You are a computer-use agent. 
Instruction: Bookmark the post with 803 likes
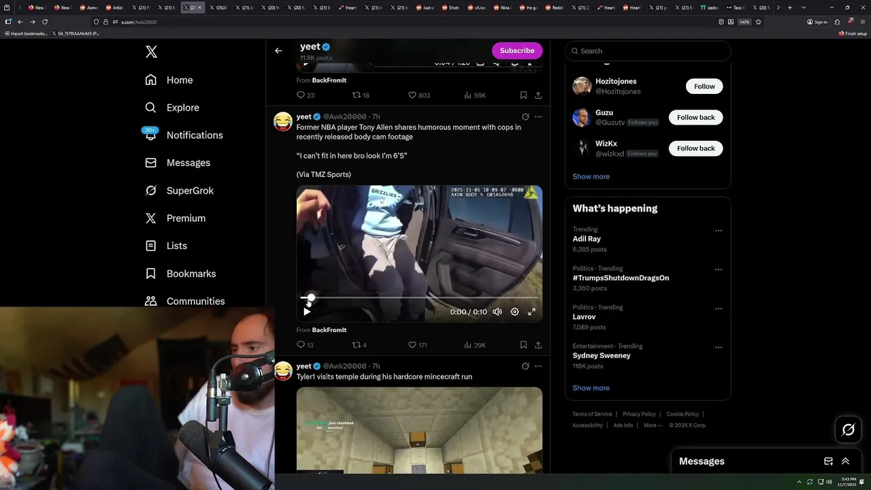[523, 95]
